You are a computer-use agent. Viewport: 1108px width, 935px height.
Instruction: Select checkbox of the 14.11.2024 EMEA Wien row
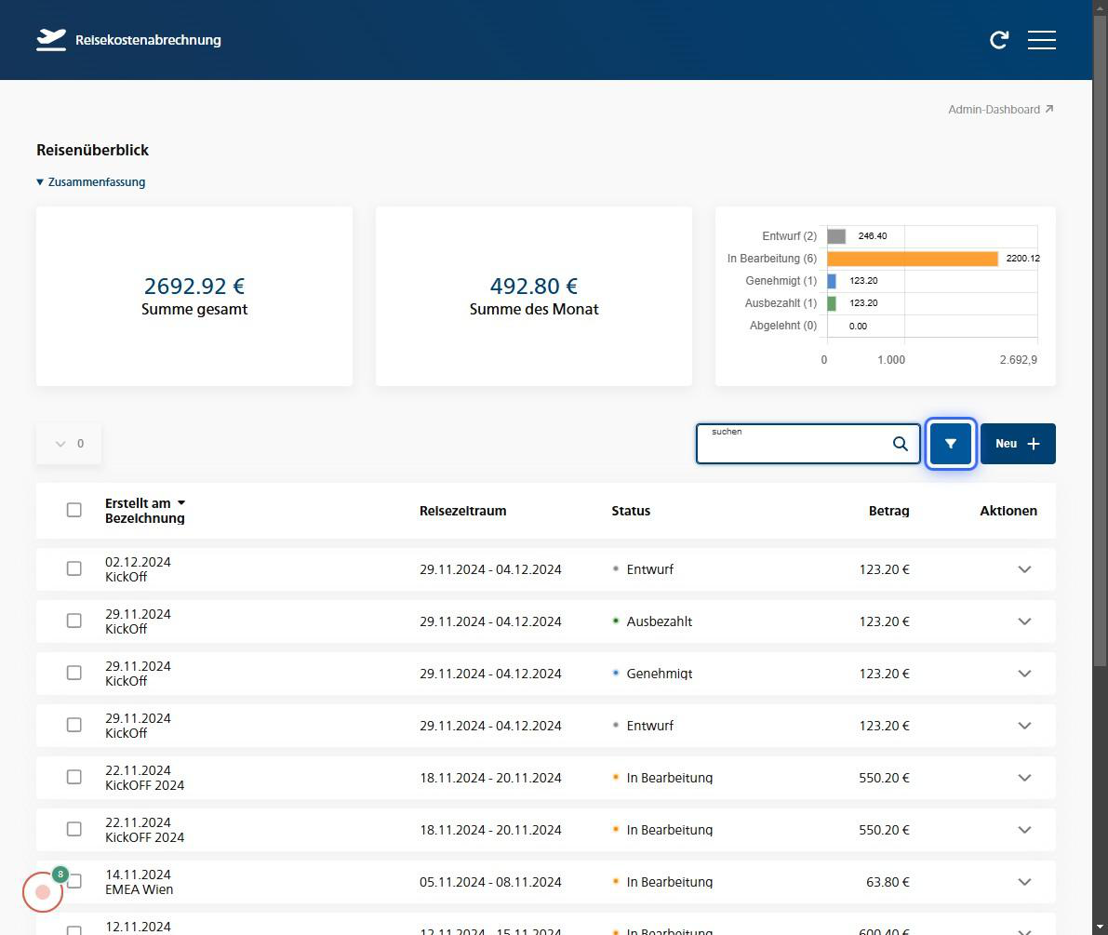(x=74, y=881)
